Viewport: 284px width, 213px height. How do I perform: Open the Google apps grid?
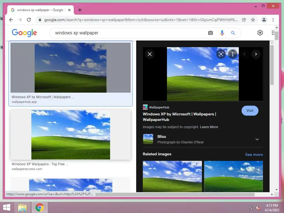point(273,33)
